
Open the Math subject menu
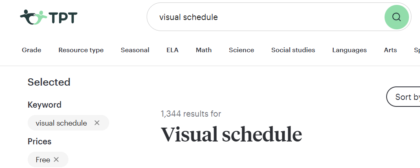pos(204,50)
